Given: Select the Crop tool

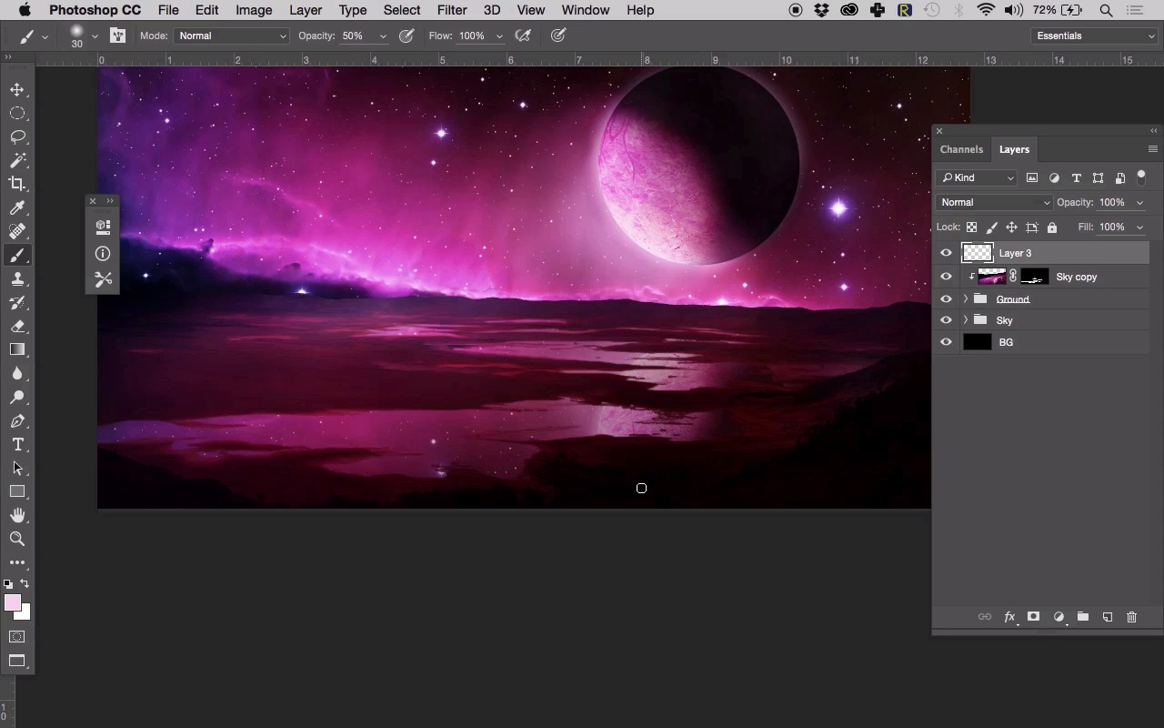Looking at the screenshot, I should [x=17, y=184].
